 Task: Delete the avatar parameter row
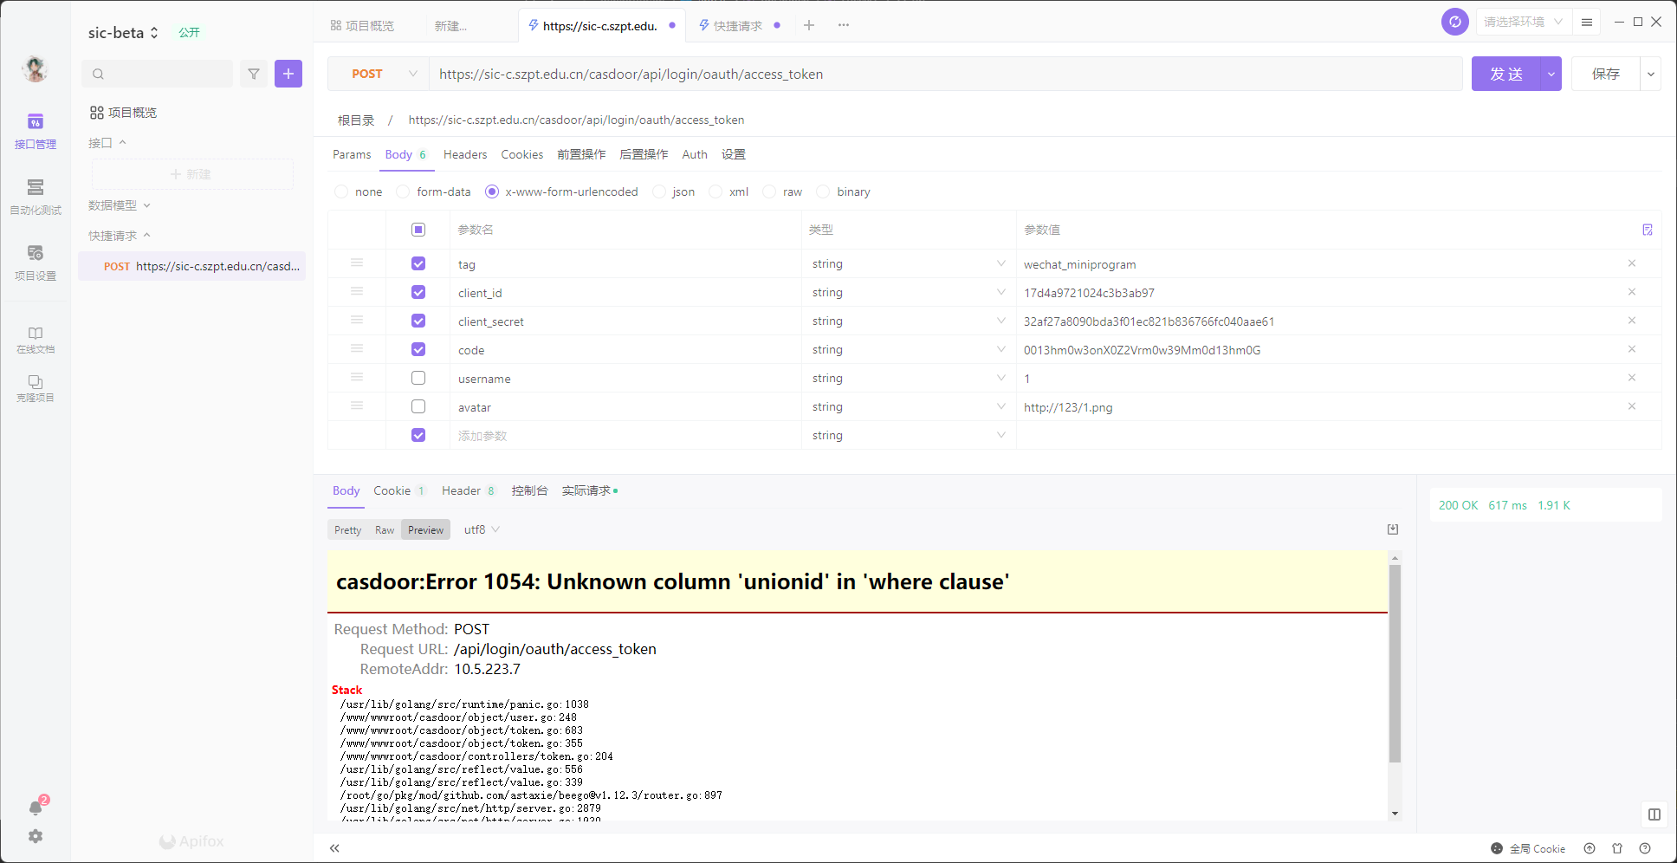(x=1632, y=406)
